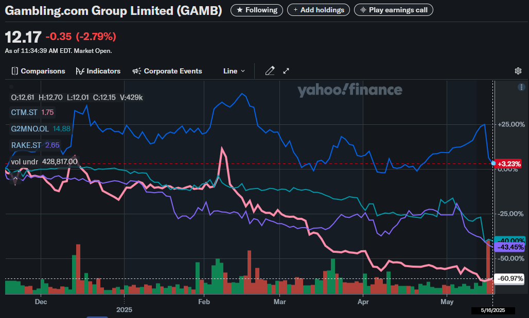The width and height of the screenshot is (529, 318).
Task: Click the C:12.15 close value
Action: [104, 98]
